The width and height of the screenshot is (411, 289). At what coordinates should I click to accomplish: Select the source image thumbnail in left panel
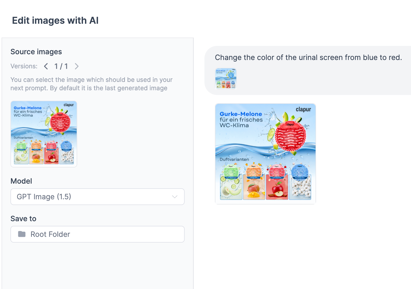[x=44, y=134]
